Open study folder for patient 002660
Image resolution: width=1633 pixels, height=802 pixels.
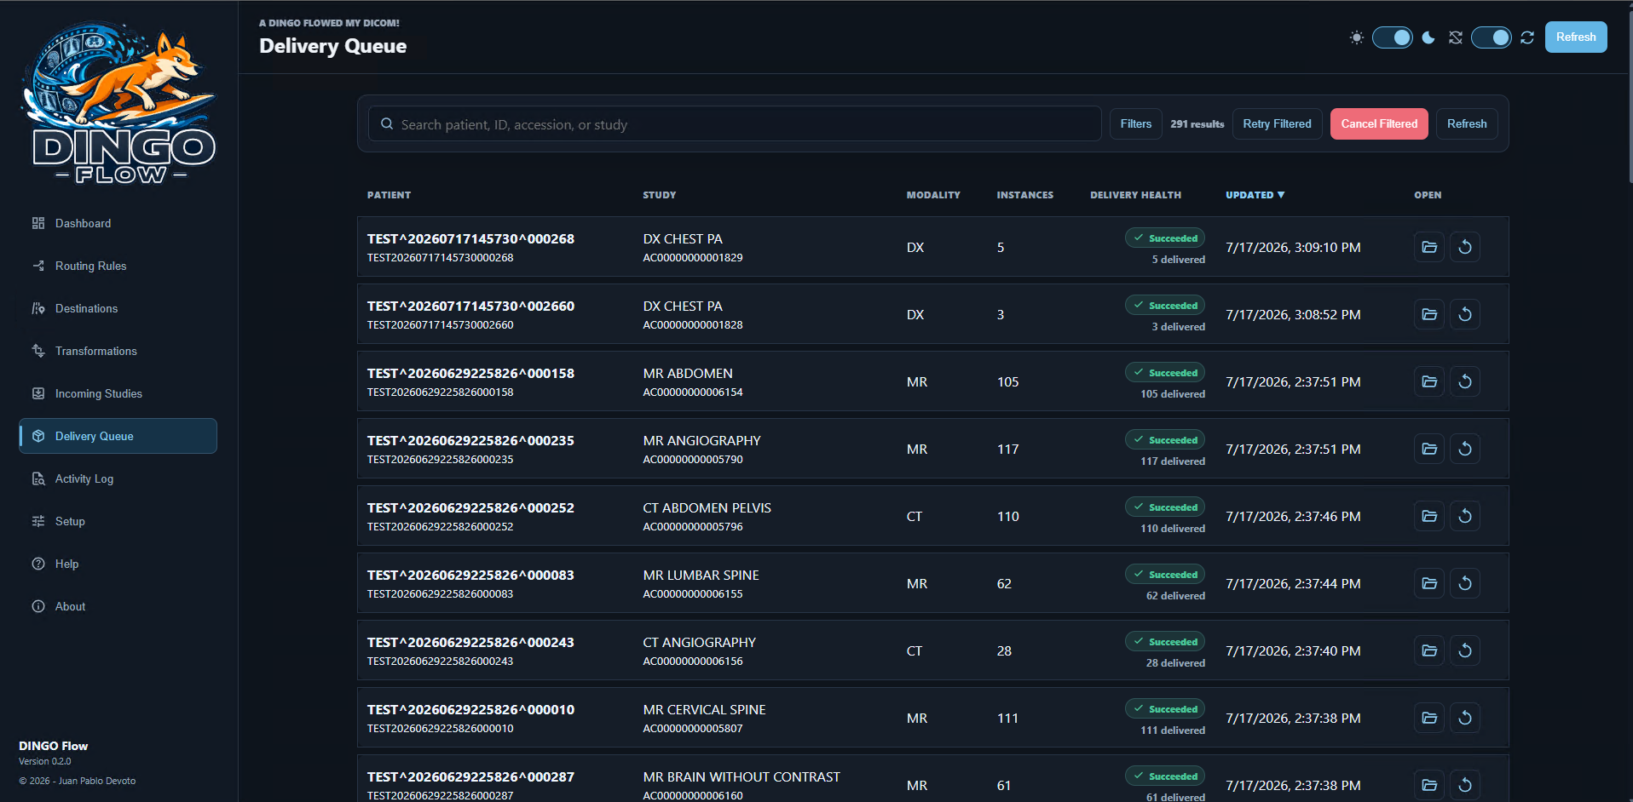click(x=1429, y=314)
